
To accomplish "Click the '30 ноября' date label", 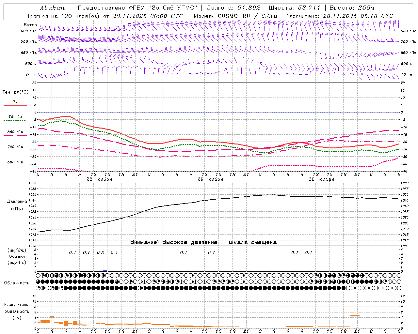I will tap(321, 179).
